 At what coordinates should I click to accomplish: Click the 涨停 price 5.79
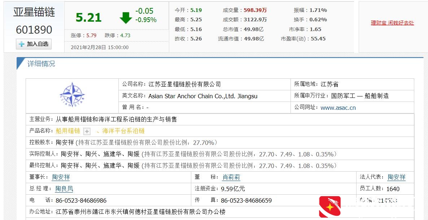click(x=91, y=35)
